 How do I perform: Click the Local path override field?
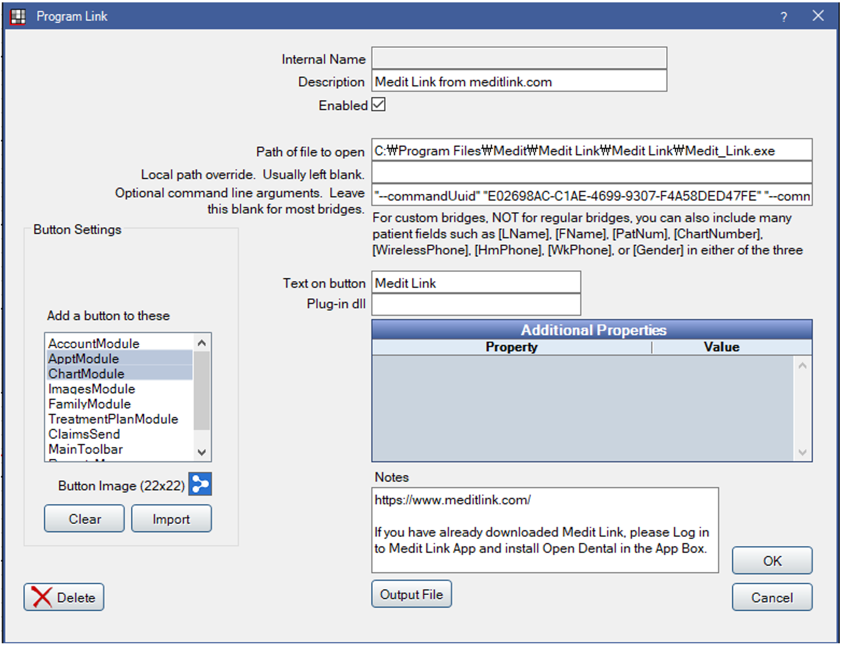click(592, 173)
